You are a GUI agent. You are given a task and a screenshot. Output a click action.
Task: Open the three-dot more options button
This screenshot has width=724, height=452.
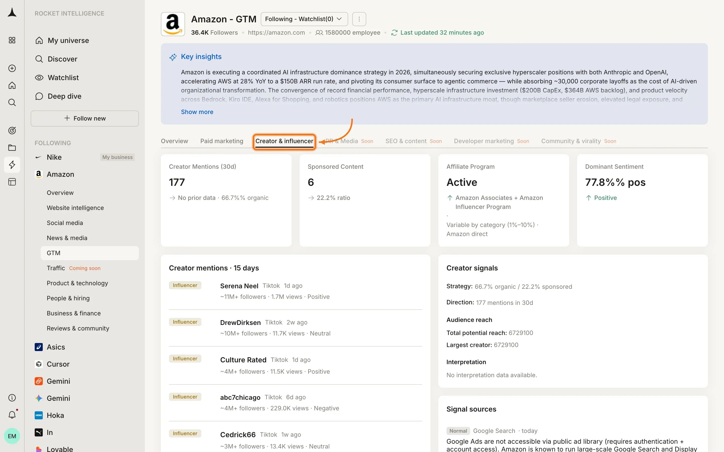tap(359, 19)
